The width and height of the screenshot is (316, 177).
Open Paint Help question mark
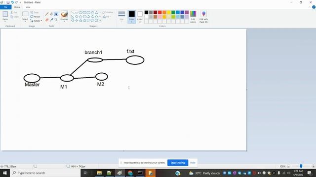point(314,7)
